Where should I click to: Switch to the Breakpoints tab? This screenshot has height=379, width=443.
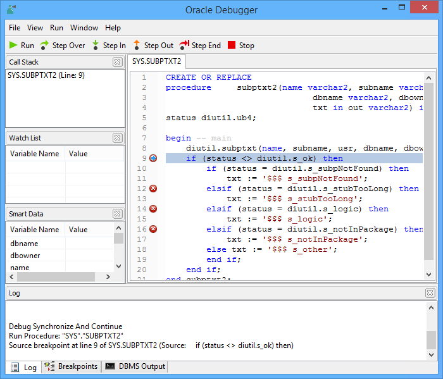pyautogui.click(x=71, y=366)
